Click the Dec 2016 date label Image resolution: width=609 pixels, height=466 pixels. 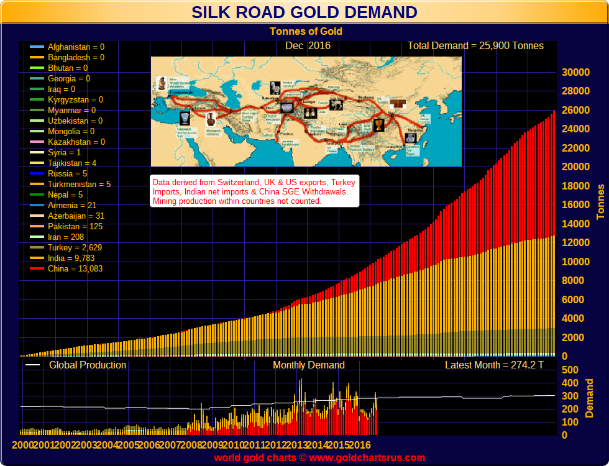click(x=308, y=46)
